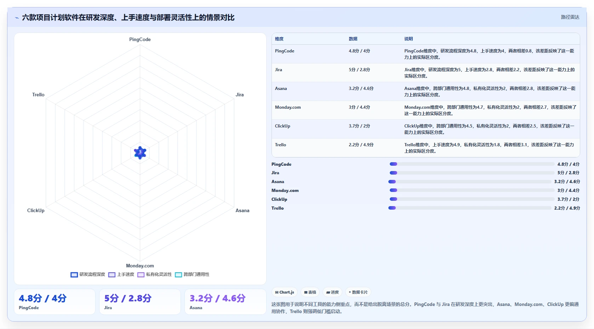This screenshot has width=594, height=329.
Task: Select the Trello table row name
Action: point(280,145)
